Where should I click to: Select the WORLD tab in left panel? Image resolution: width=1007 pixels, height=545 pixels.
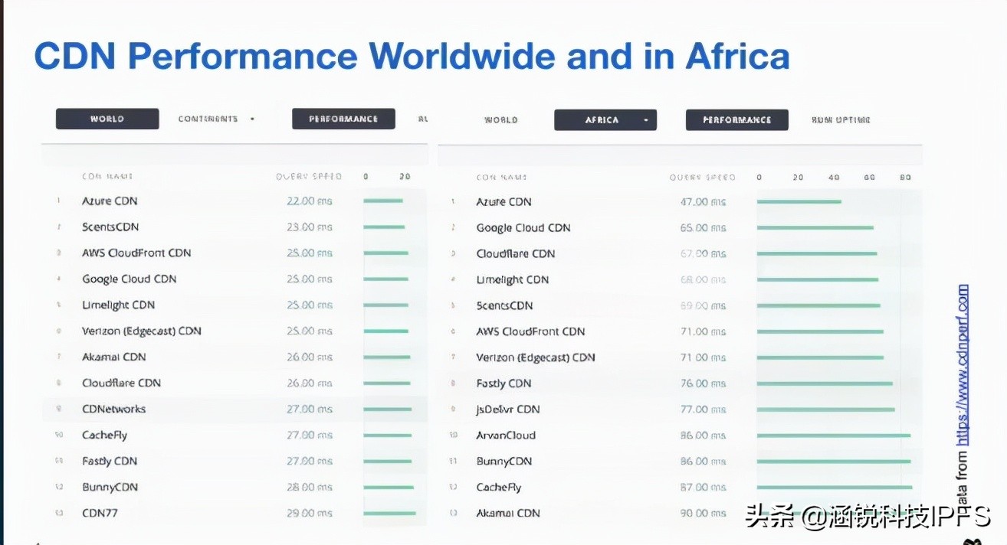tap(107, 119)
